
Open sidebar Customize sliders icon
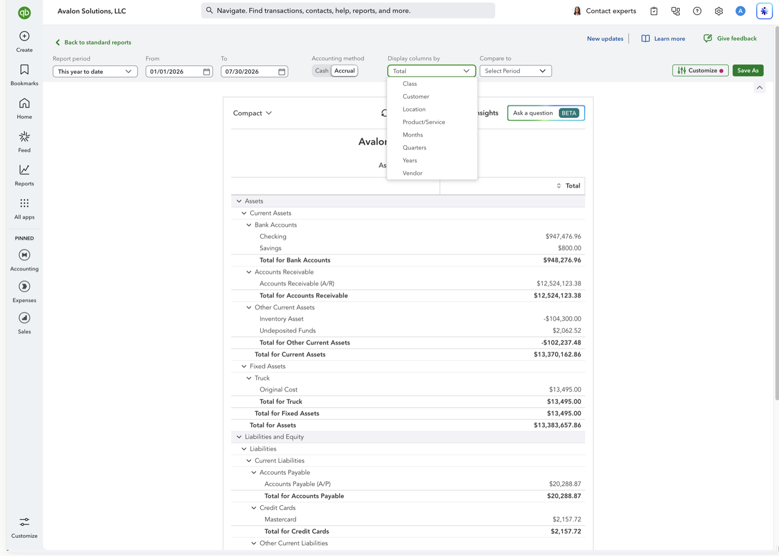point(24,522)
